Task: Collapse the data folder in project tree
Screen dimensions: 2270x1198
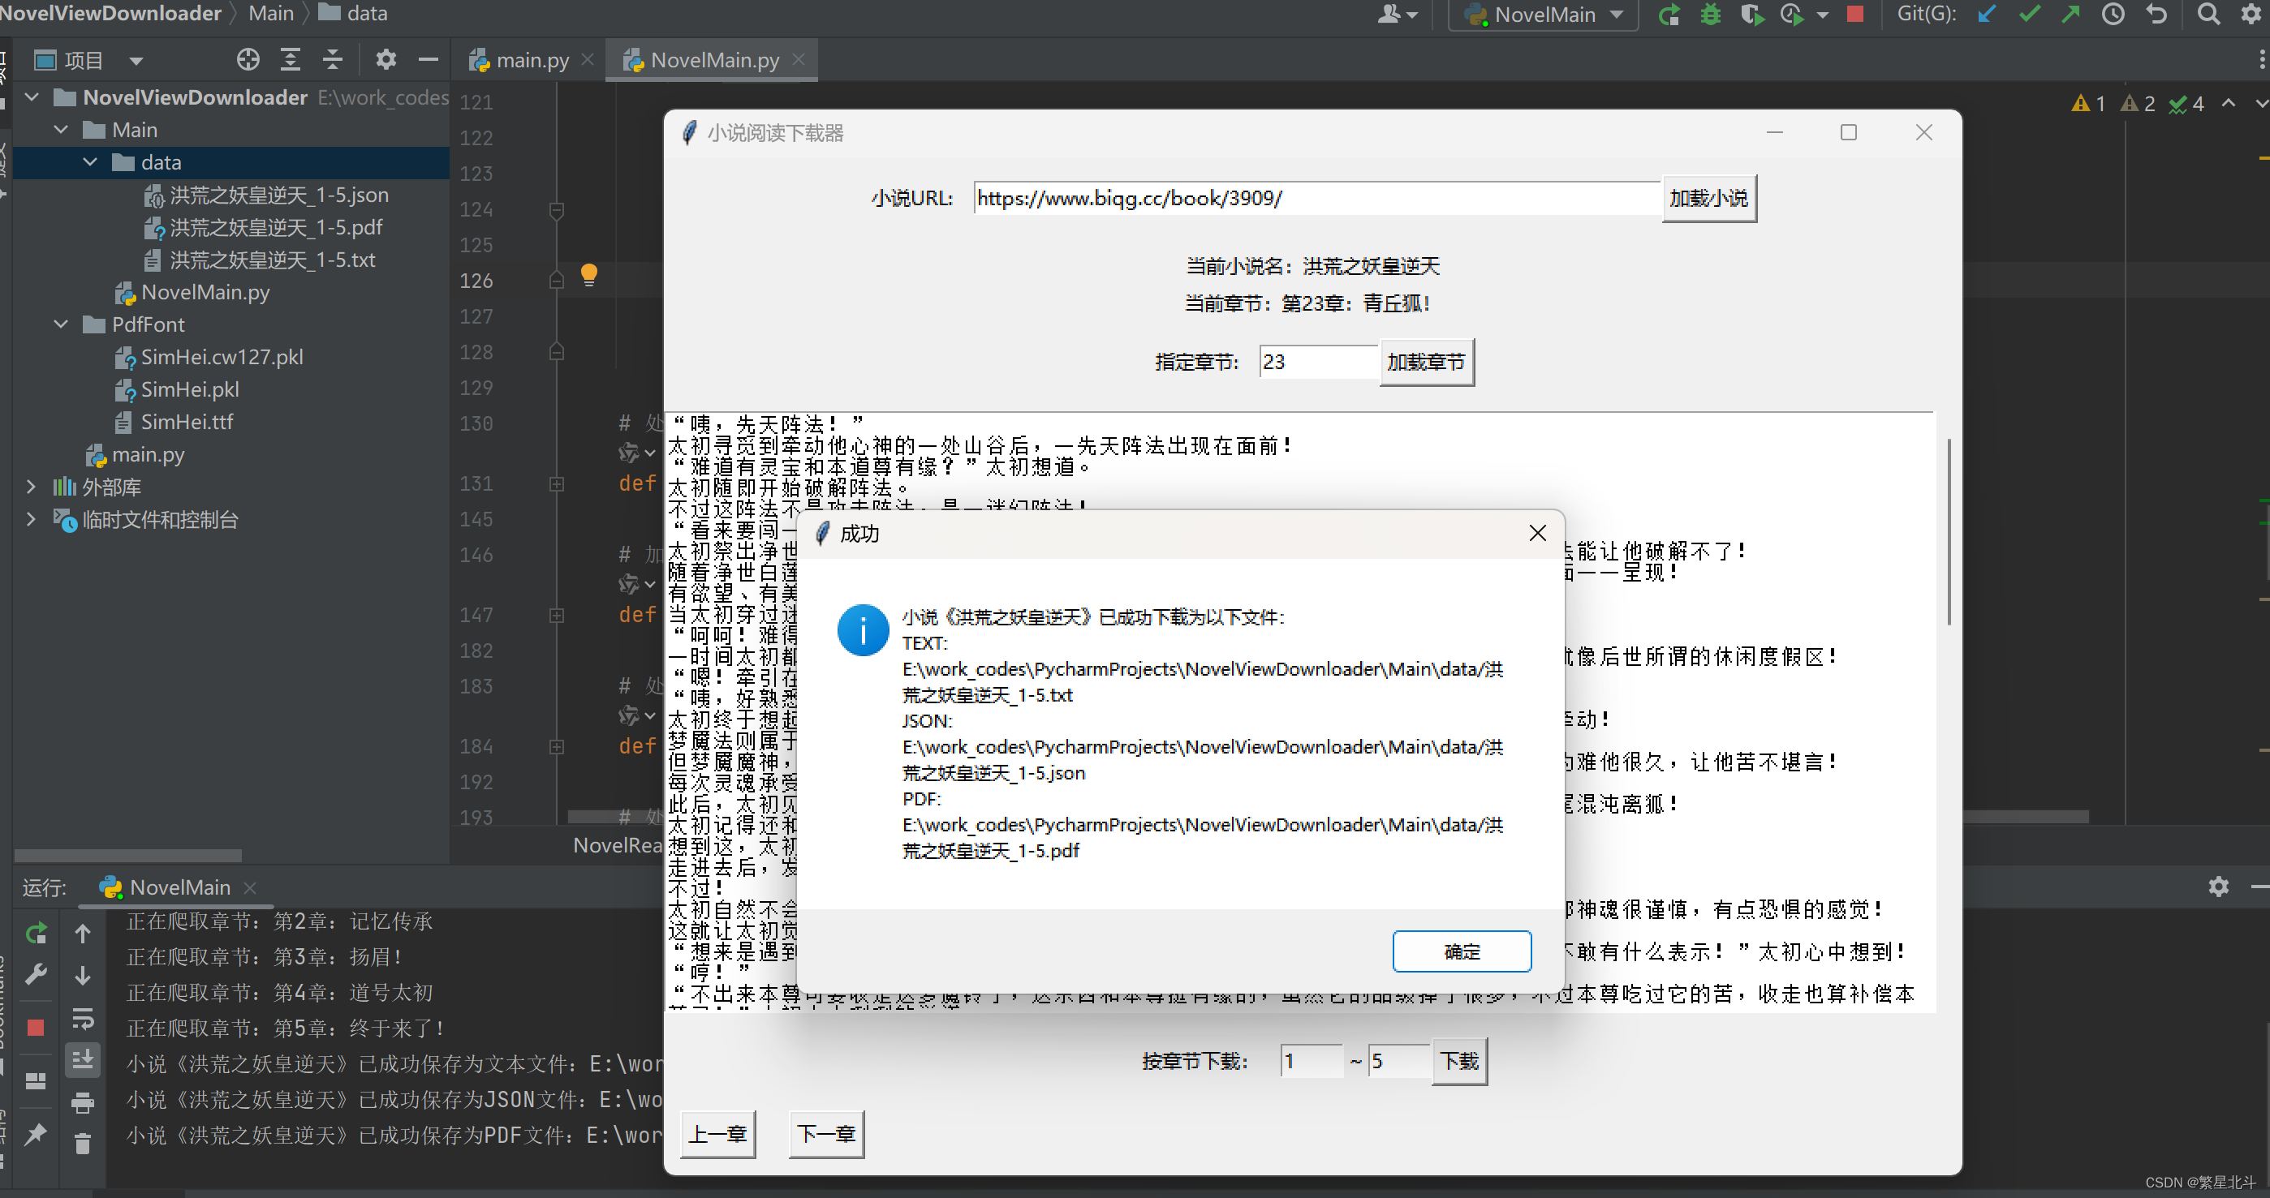Action: point(90,162)
